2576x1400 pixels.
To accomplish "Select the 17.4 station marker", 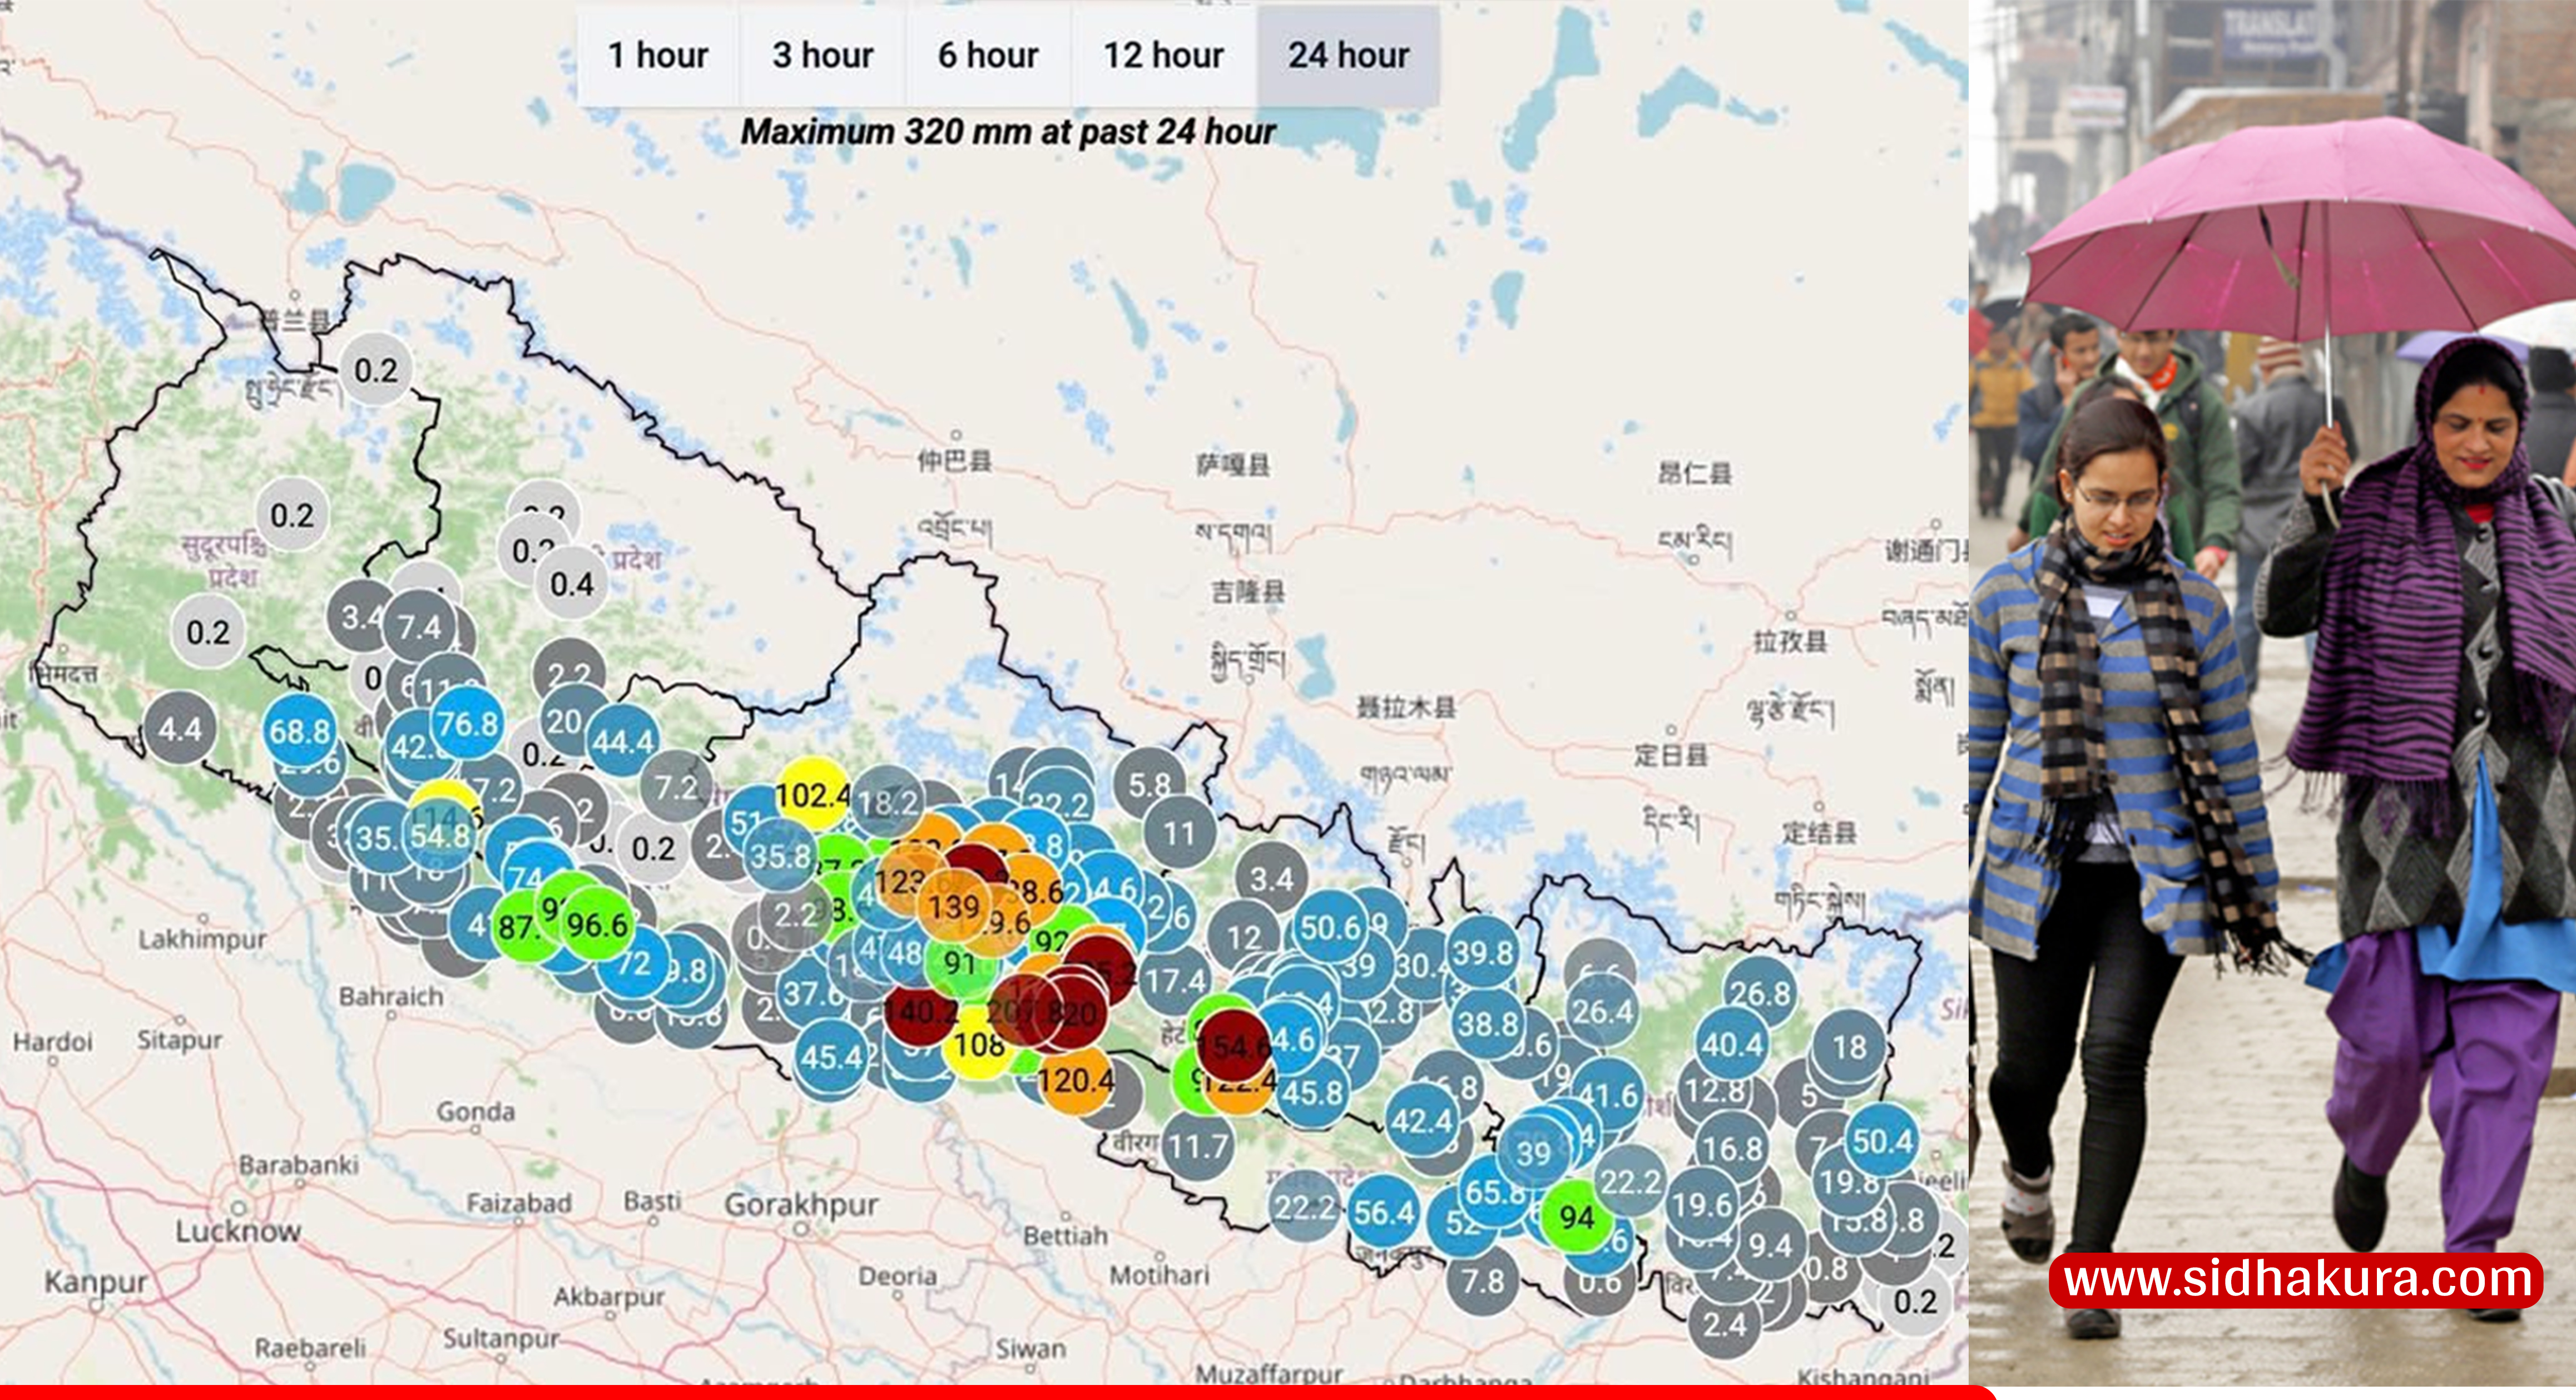I will (1176, 981).
